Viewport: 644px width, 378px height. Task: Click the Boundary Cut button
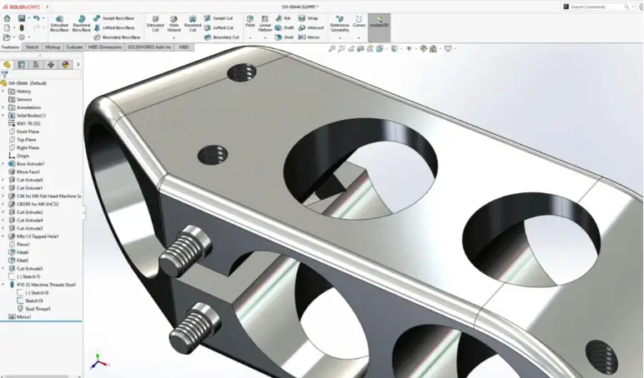(221, 37)
